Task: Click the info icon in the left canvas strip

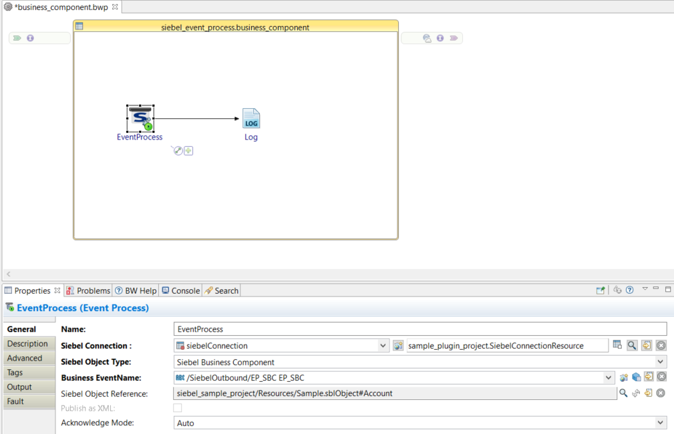Action: click(x=30, y=38)
